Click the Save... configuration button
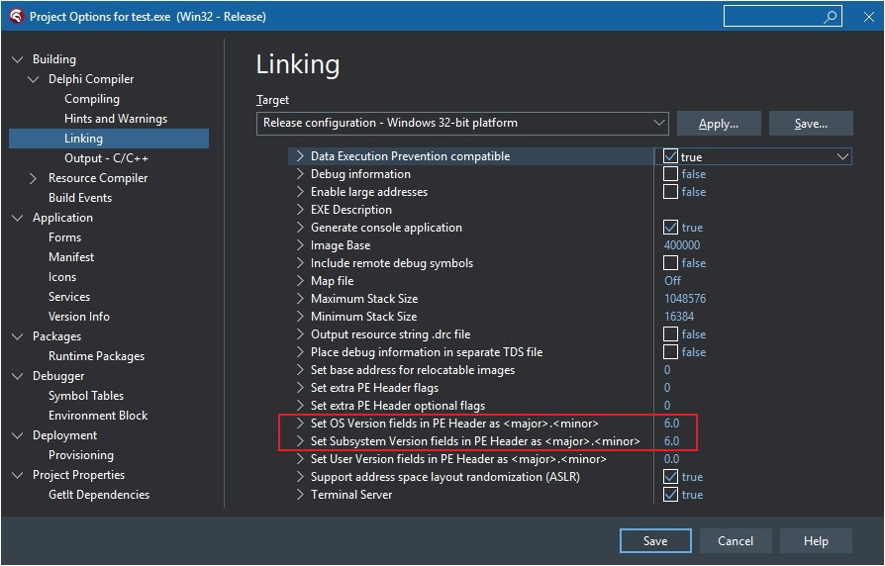 pyautogui.click(x=811, y=123)
